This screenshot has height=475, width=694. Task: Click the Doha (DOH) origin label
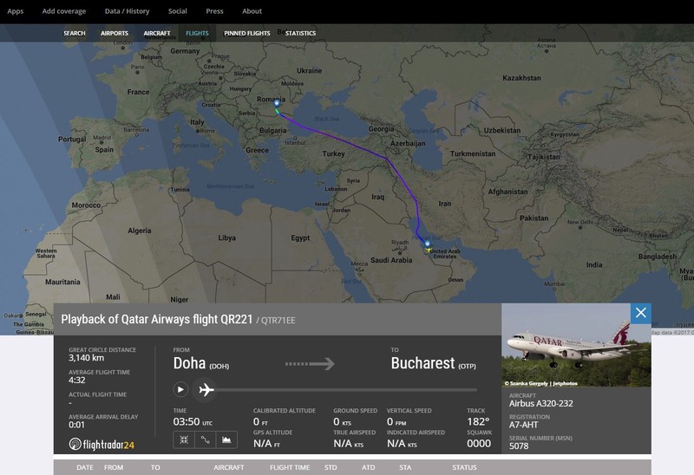tap(201, 363)
